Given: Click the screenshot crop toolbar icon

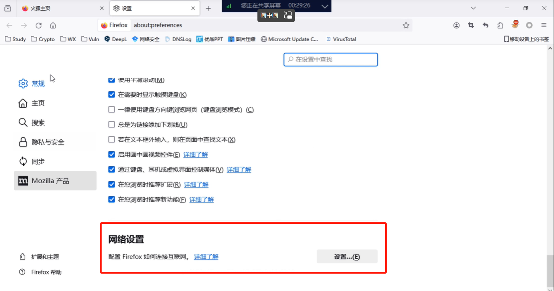Looking at the screenshot, I should point(471,25).
